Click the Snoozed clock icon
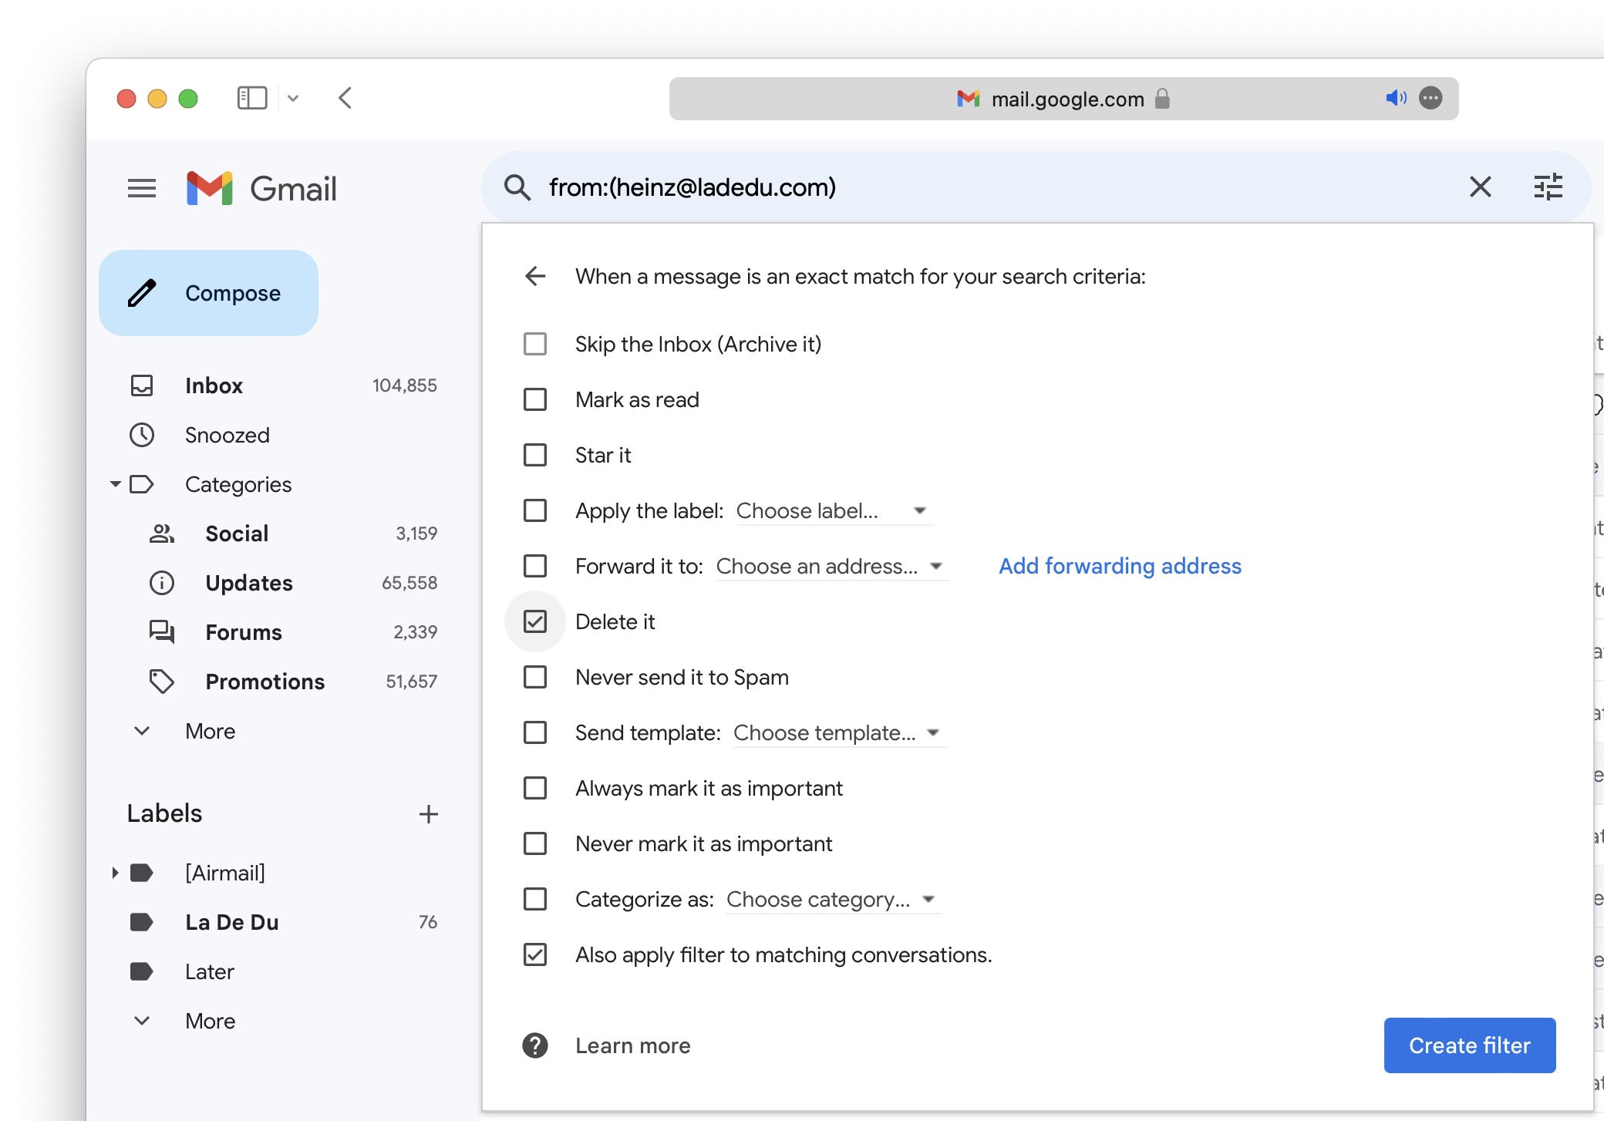1604x1121 pixels. (142, 435)
